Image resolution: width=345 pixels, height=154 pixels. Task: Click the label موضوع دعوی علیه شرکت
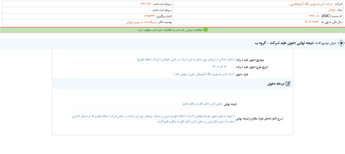[250, 60]
